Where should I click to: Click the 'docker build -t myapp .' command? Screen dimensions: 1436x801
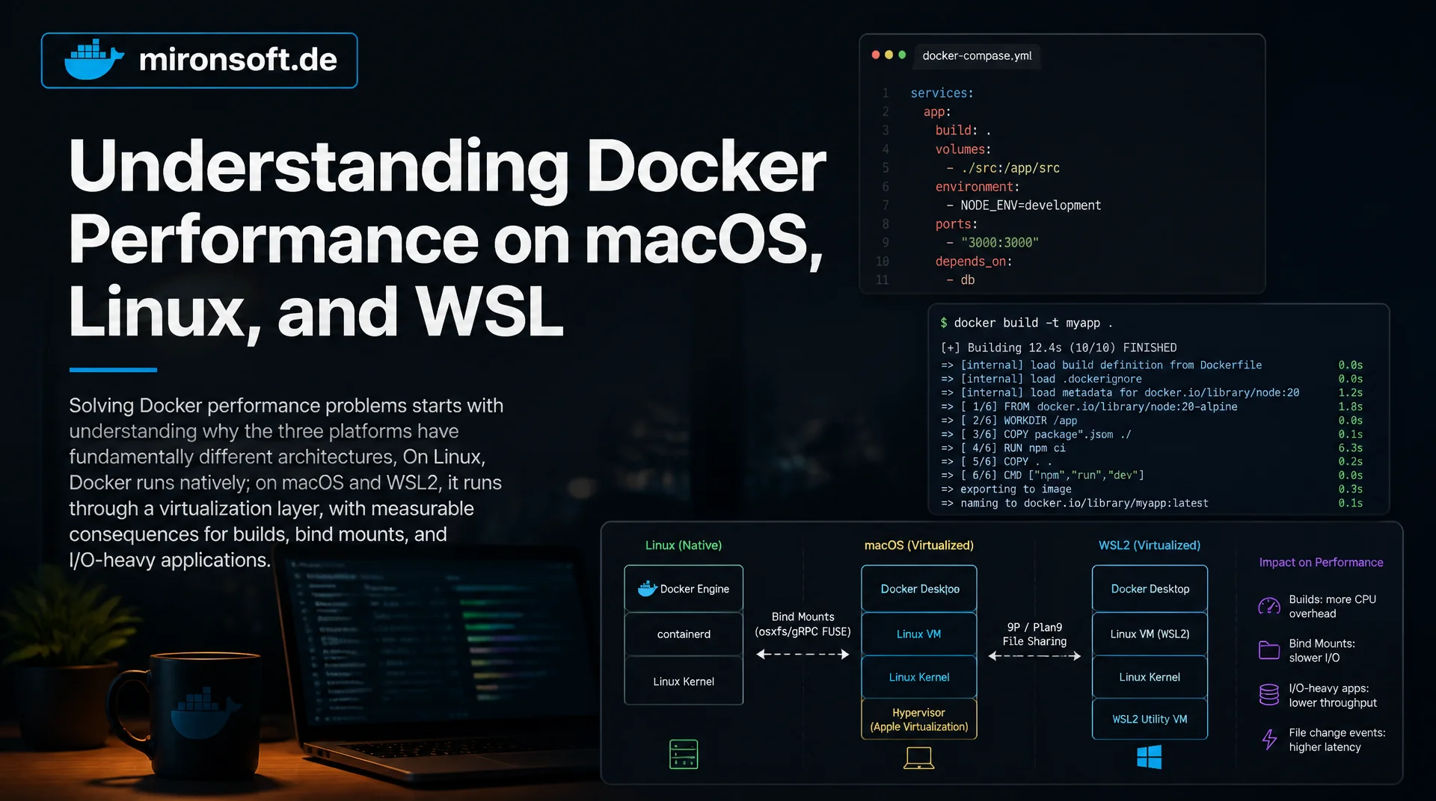click(x=1033, y=323)
